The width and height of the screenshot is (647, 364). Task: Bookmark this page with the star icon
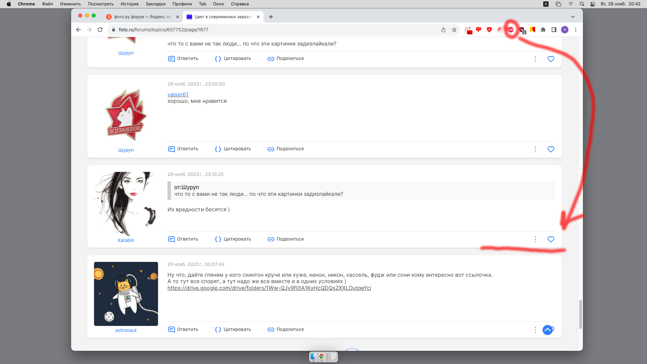454,30
